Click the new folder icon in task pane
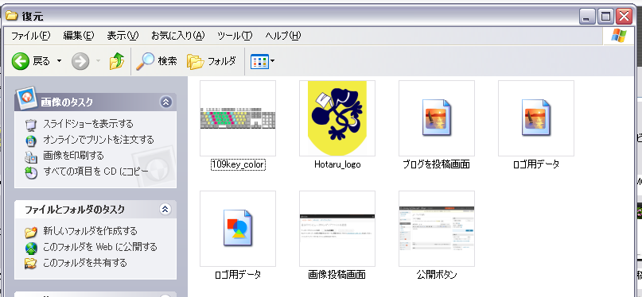This screenshot has height=297, width=642. [x=31, y=232]
